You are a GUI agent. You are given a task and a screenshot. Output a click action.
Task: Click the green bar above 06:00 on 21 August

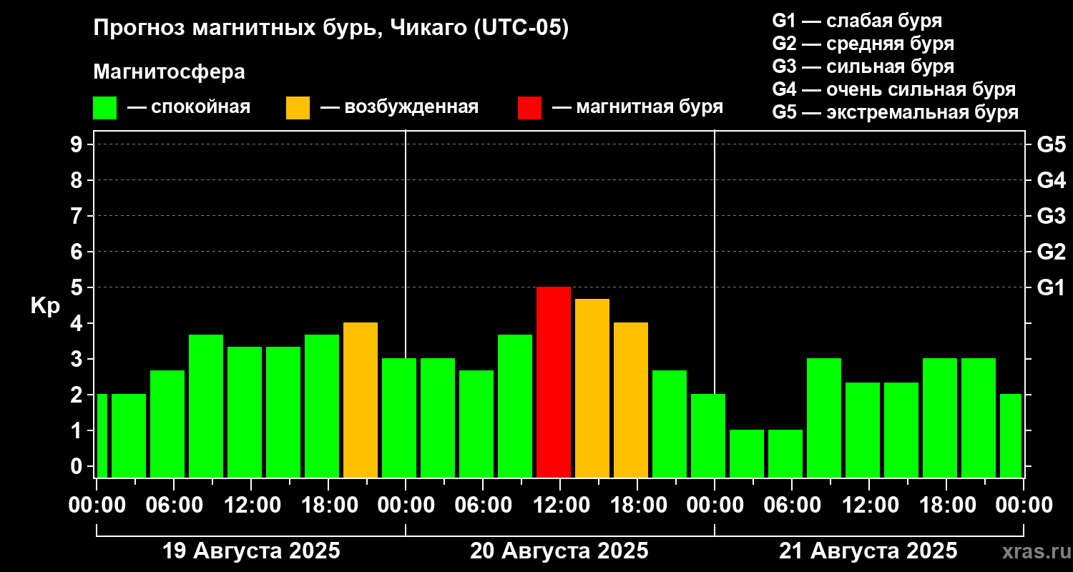point(785,453)
